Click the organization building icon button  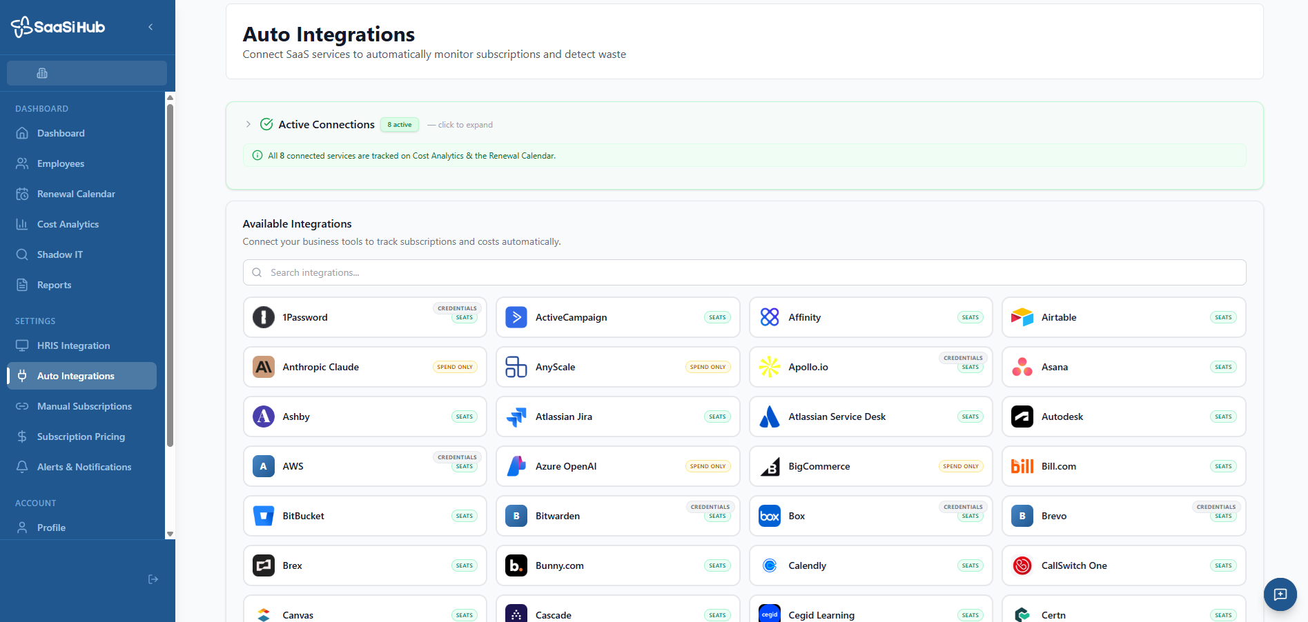click(x=87, y=73)
